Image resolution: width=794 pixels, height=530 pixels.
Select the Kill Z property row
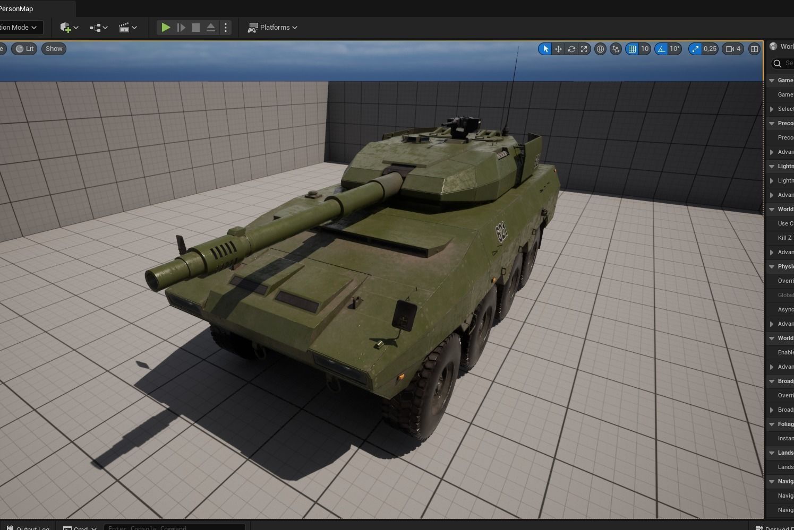780,238
